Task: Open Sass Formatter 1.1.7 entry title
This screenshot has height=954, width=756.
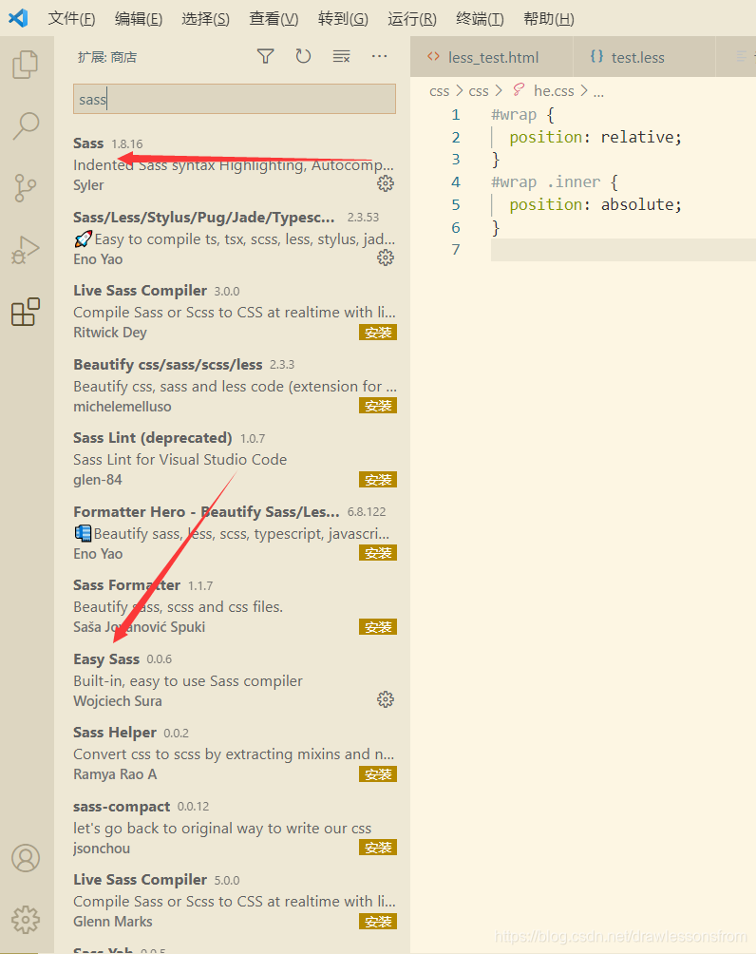Action: tap(126, 585)
